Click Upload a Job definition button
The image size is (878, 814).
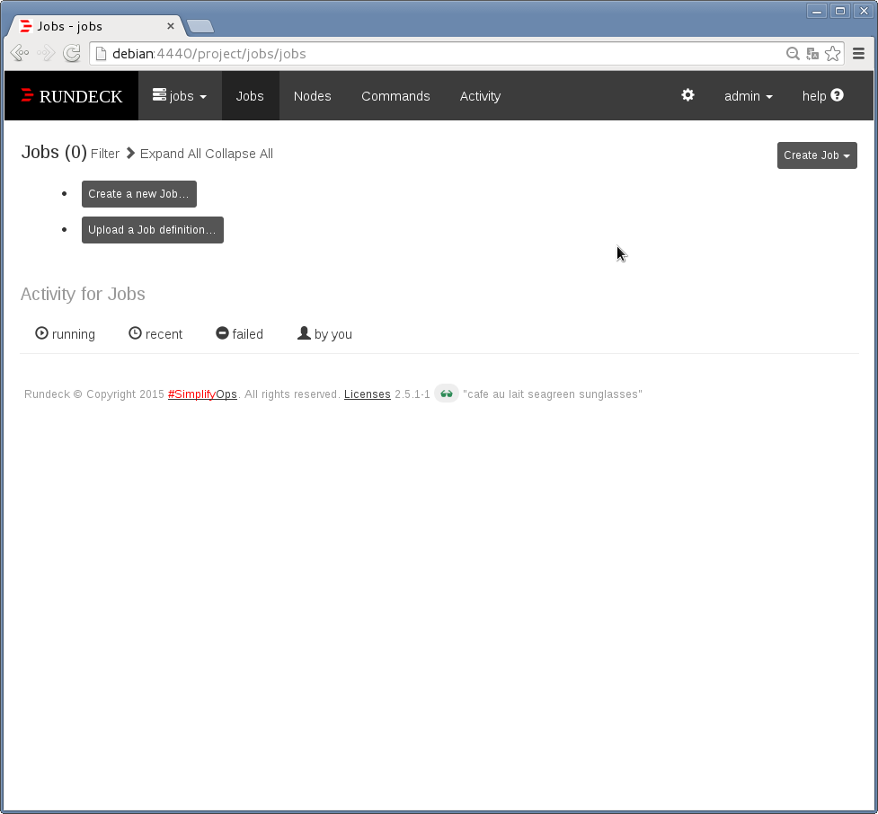(x=152, y=229)
